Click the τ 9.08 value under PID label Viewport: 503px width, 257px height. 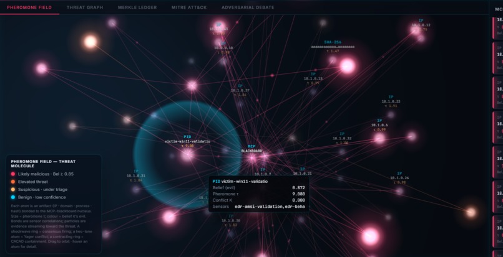tap(187, 146)
